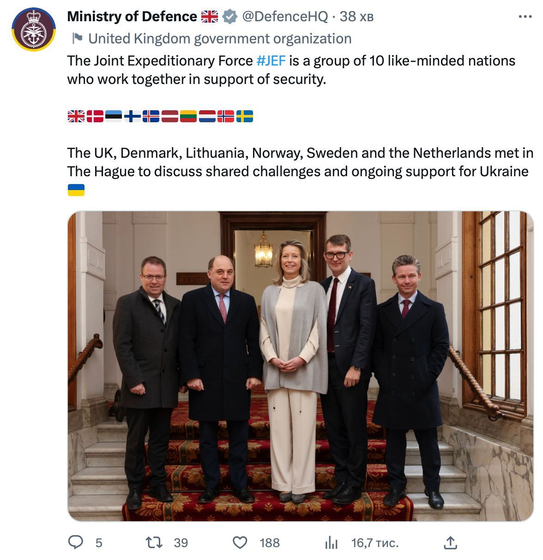This screenshot has width=543, height=560.
Task: Click the Ministry of Defence avatar
Action: pyautogui.click(x=34, y=29)
